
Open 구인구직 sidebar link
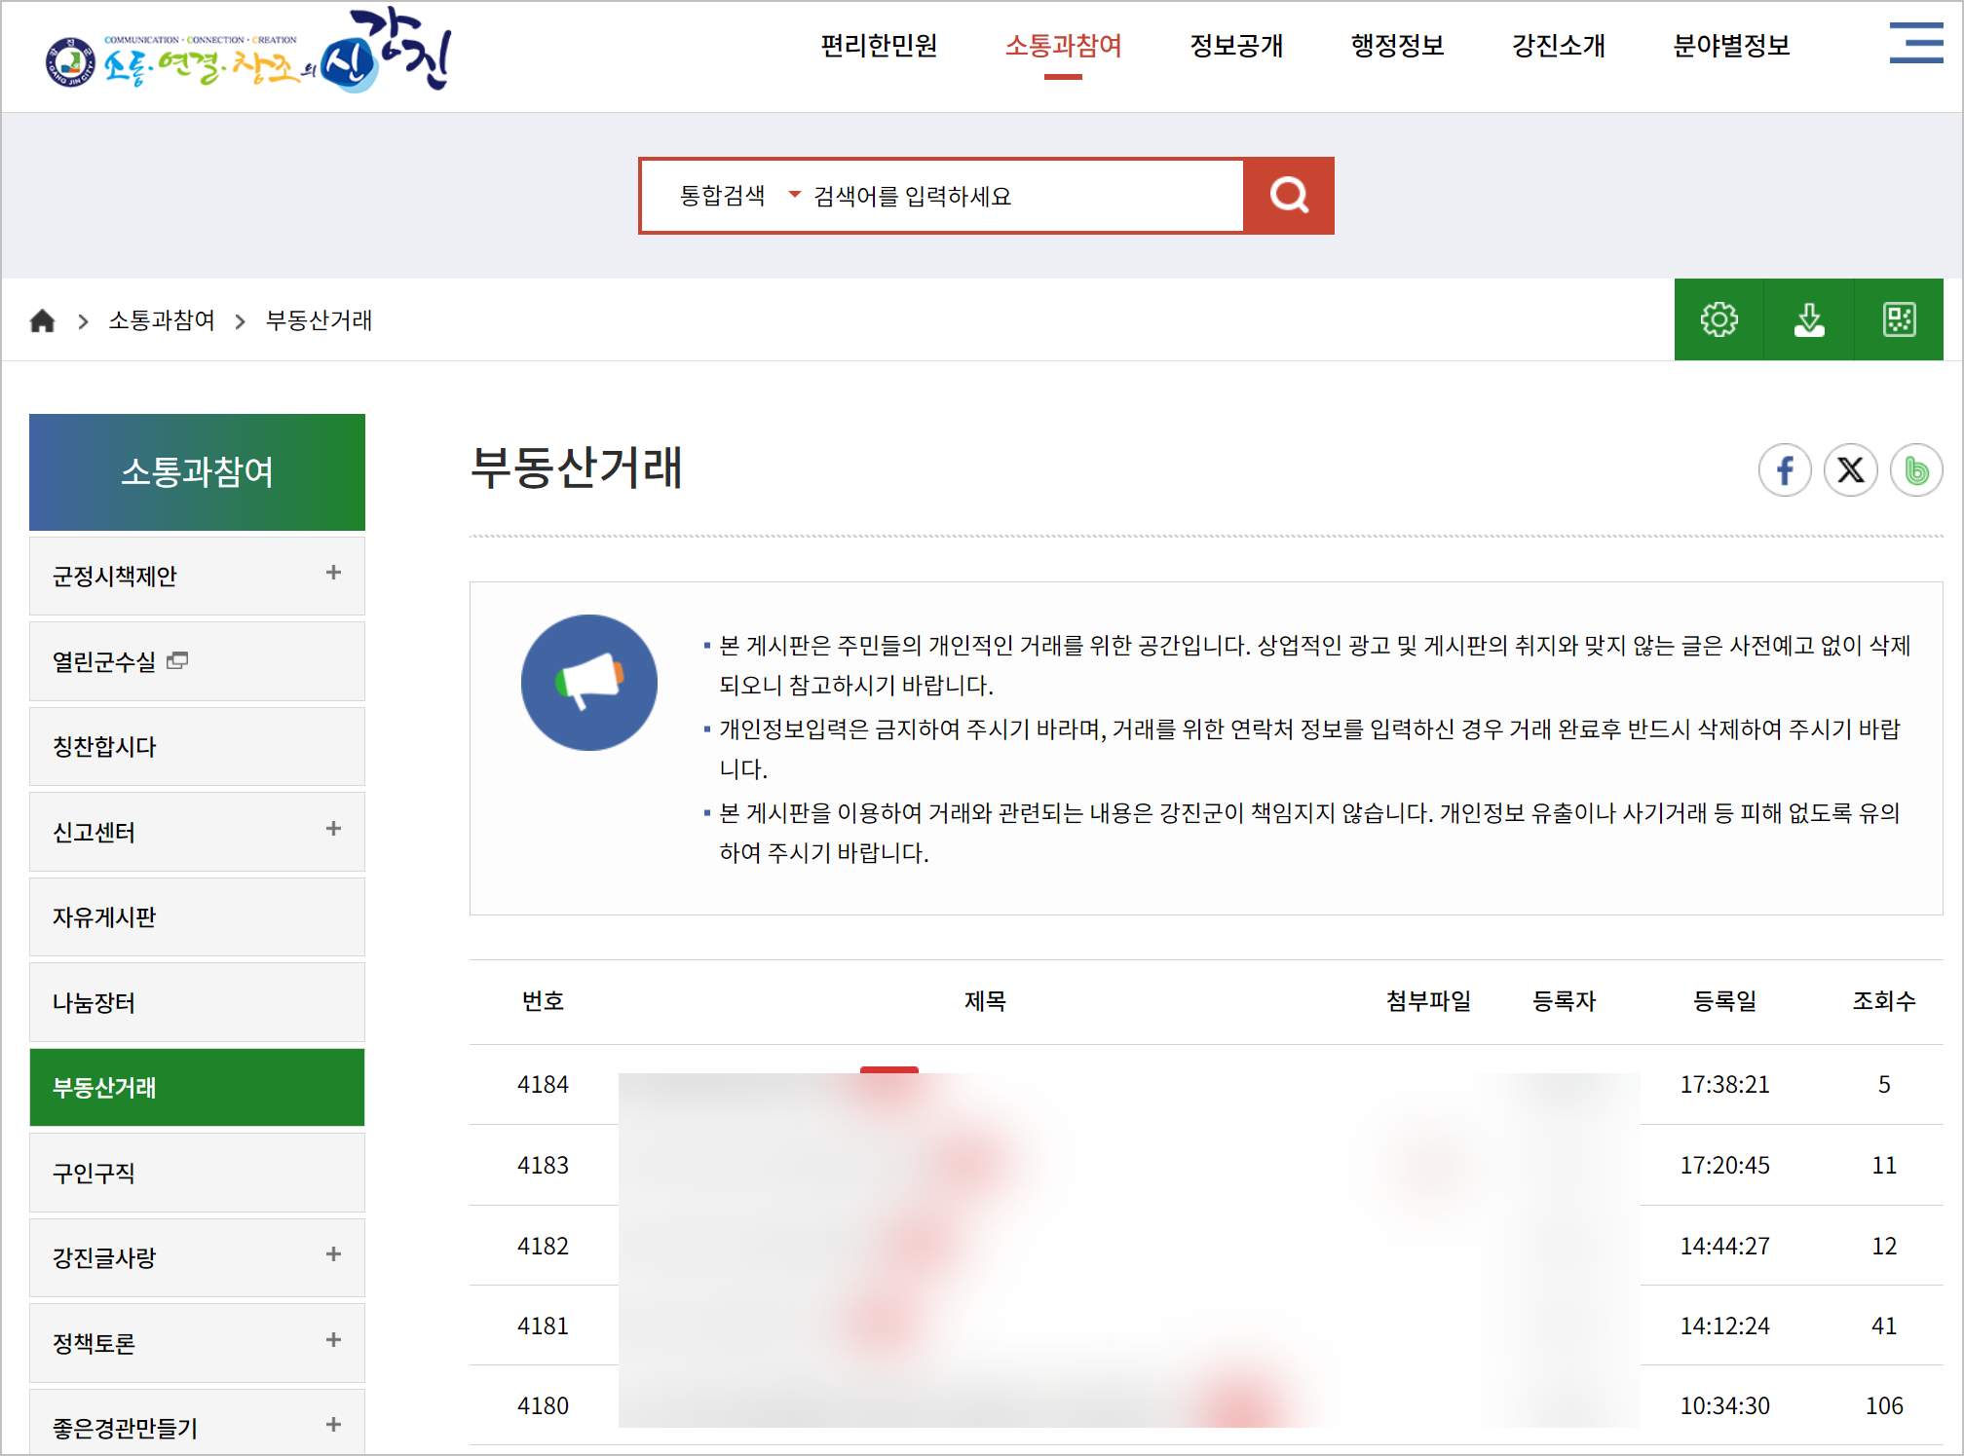94,1173
